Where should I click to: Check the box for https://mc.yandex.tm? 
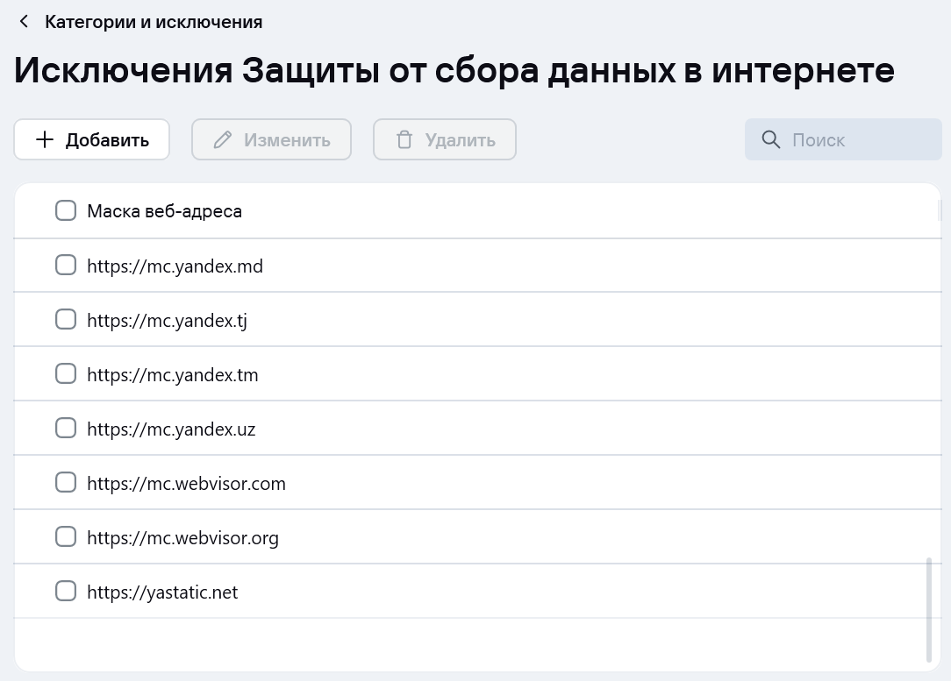pos(66,374)
